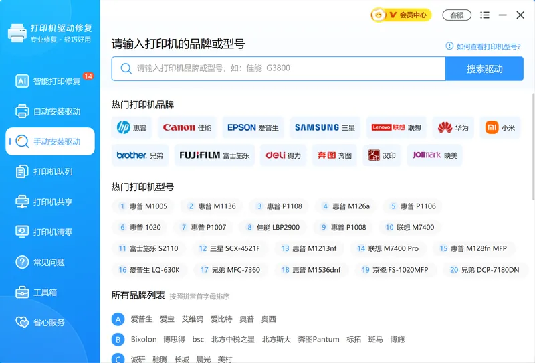The height and width of the screenshot is (363, 535).
Task: Click the 工具箱 toolbox icon
Action: click(x=22, y=292)
